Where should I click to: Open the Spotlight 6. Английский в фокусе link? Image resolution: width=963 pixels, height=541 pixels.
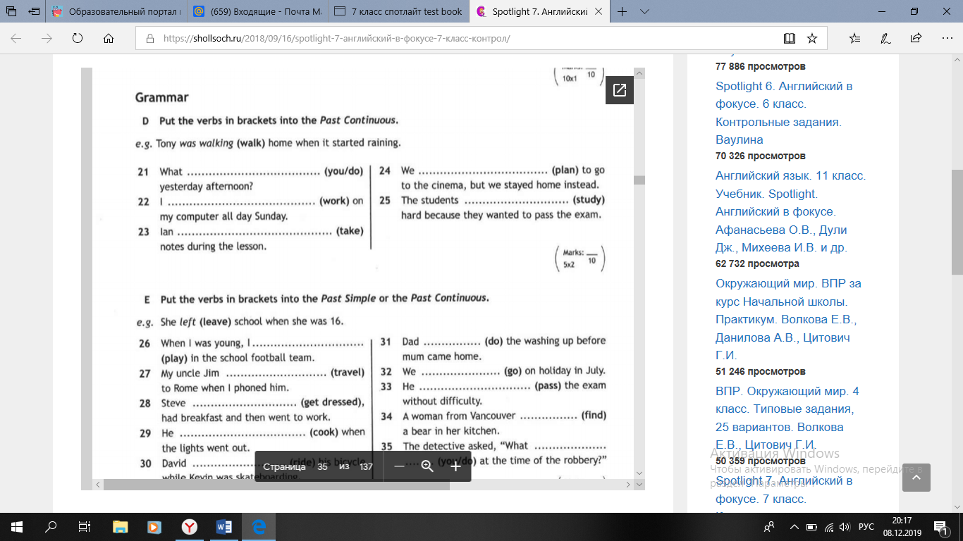pos(784,113)
